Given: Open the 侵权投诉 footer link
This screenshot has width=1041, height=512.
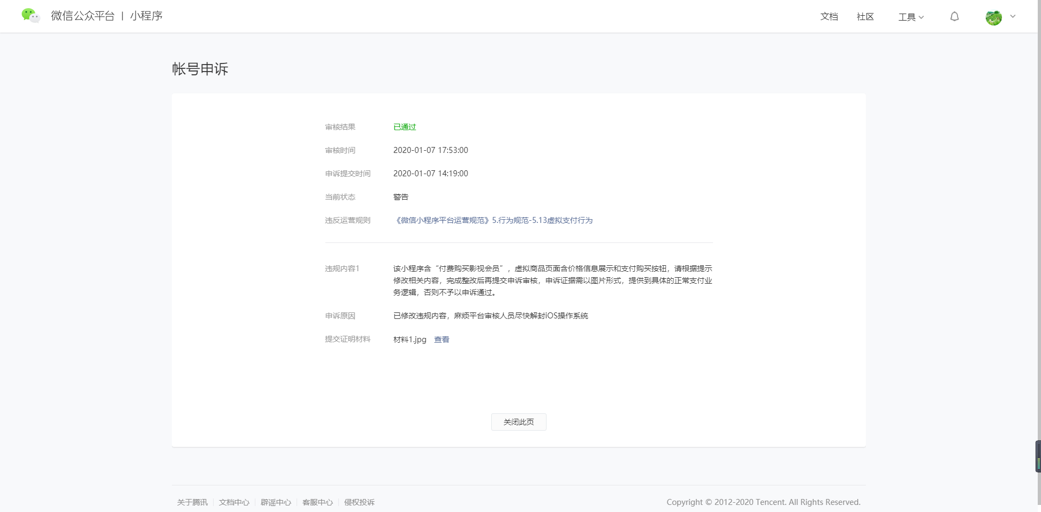Looking at the screenshot, I should (x=359, y=502).
